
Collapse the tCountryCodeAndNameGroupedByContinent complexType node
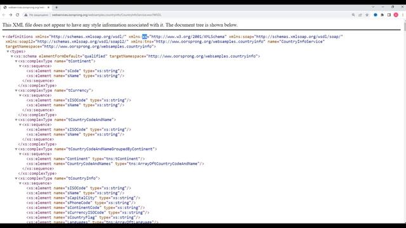coord(16,149)
